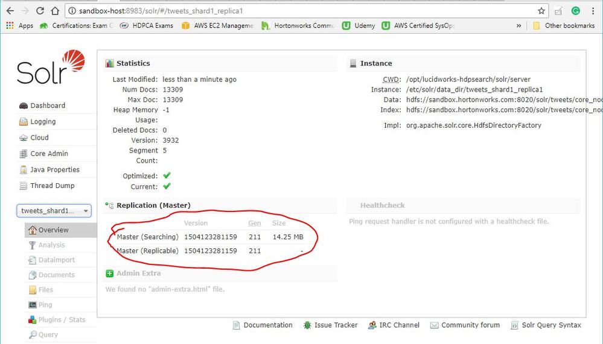The width and height of the screenshot is (603, 344).
Task: Click the Num Docs value 13309
Action: click(x=173, y=89)
